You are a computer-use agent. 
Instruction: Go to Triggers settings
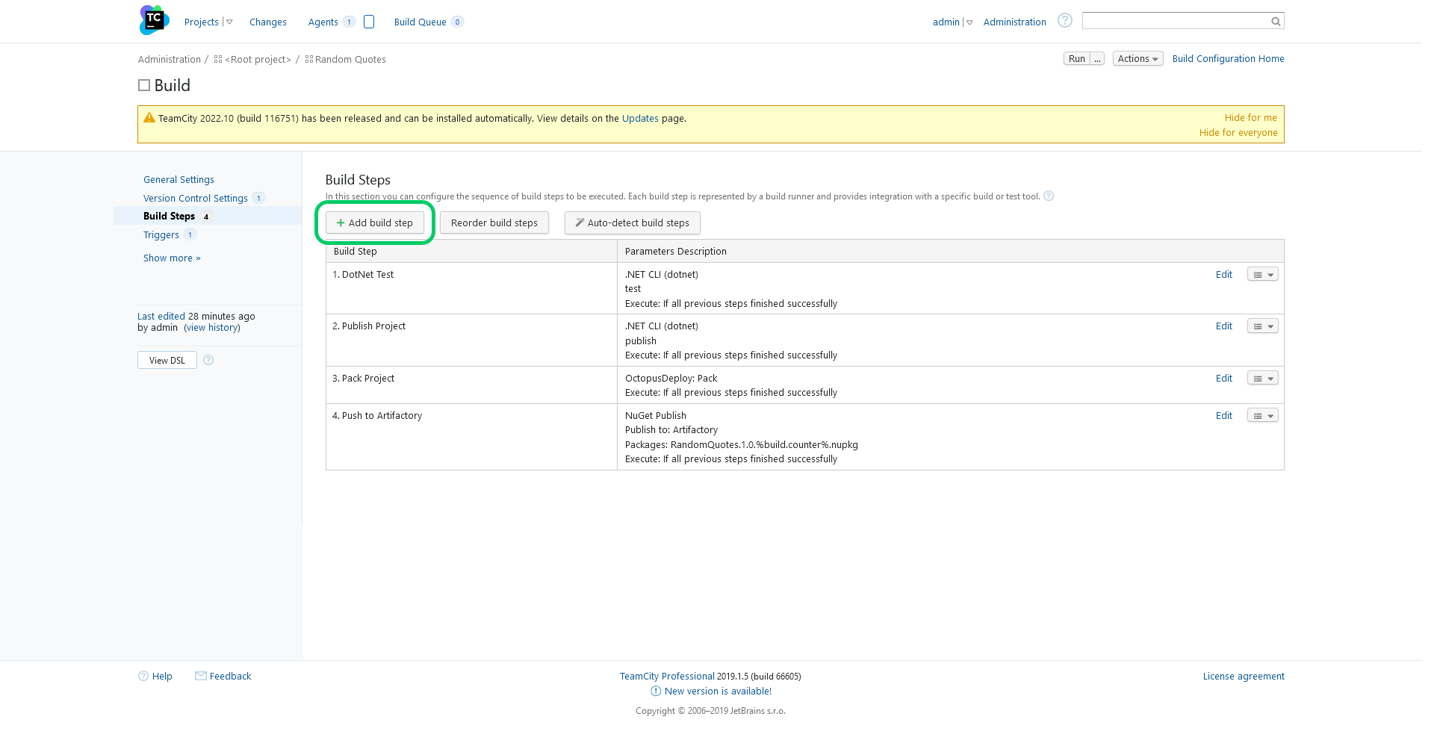[x=161, y=234]
